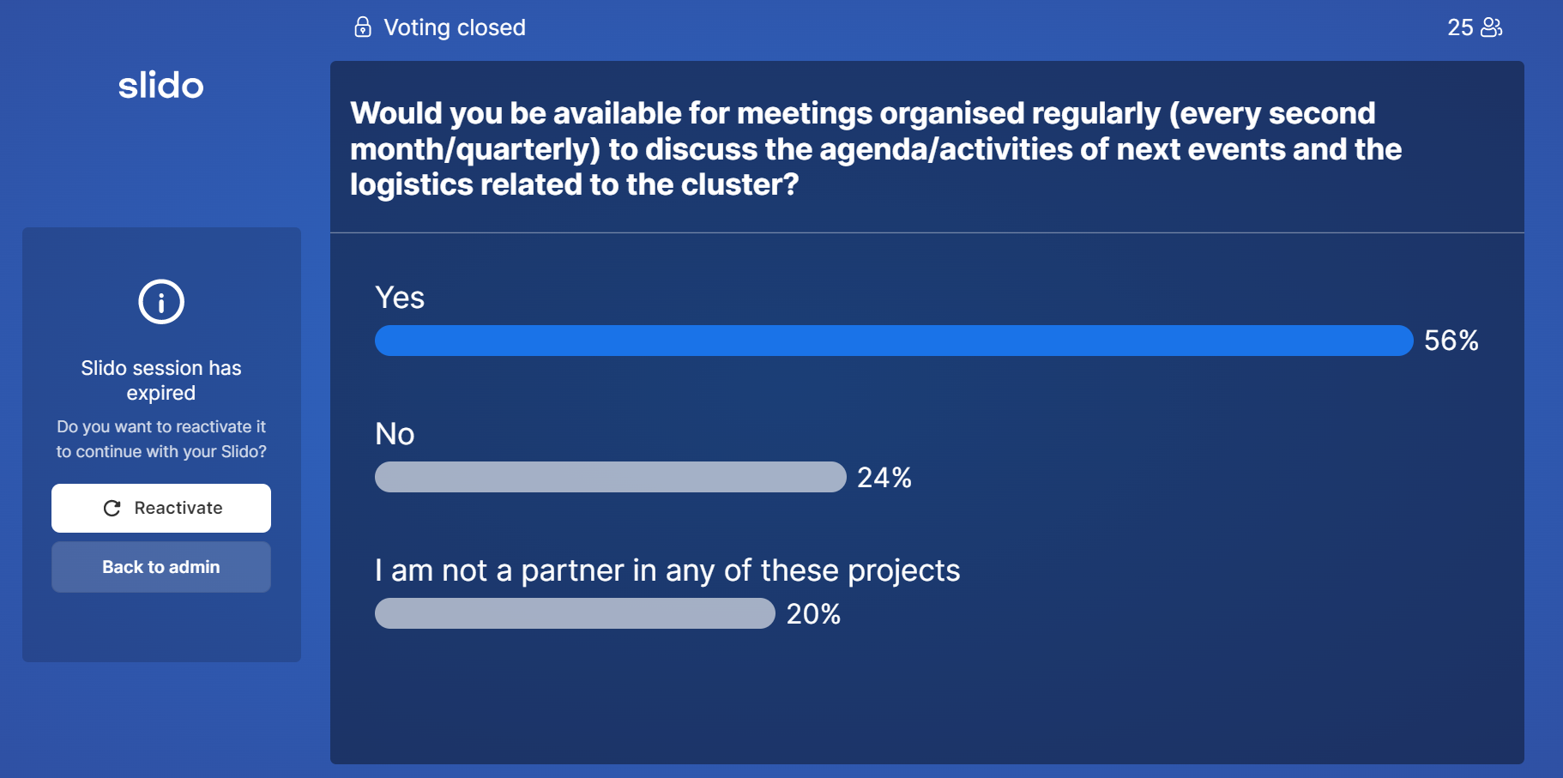The image size is (1563, 778).
Task: Click the Voting closed lock icon
Action: tap(363, 27)
